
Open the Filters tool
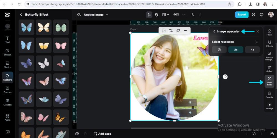[270, 33]
